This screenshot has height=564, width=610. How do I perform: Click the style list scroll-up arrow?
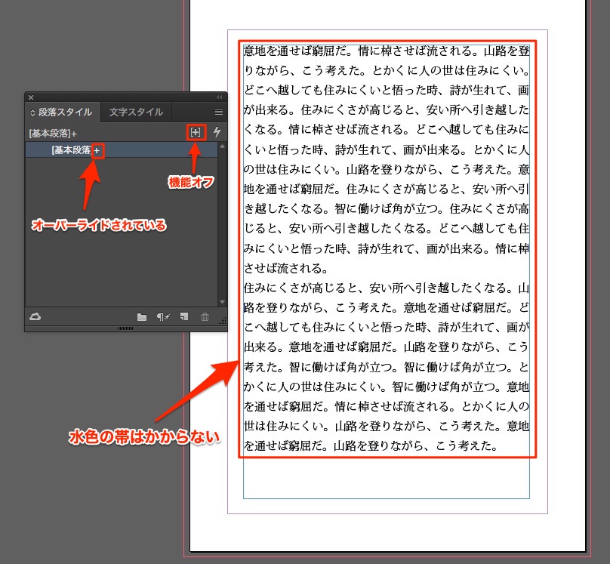pyautogui.click(x=222, y=146)
